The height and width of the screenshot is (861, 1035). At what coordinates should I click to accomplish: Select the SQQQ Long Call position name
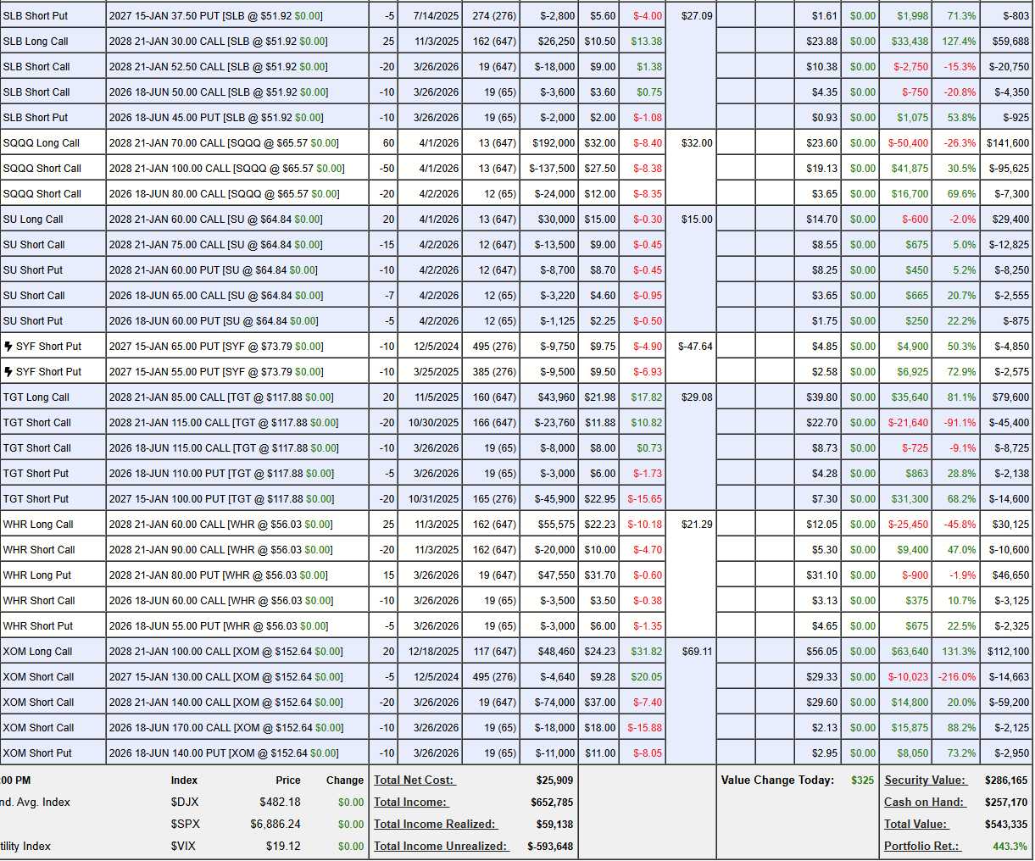coord(41,143)
